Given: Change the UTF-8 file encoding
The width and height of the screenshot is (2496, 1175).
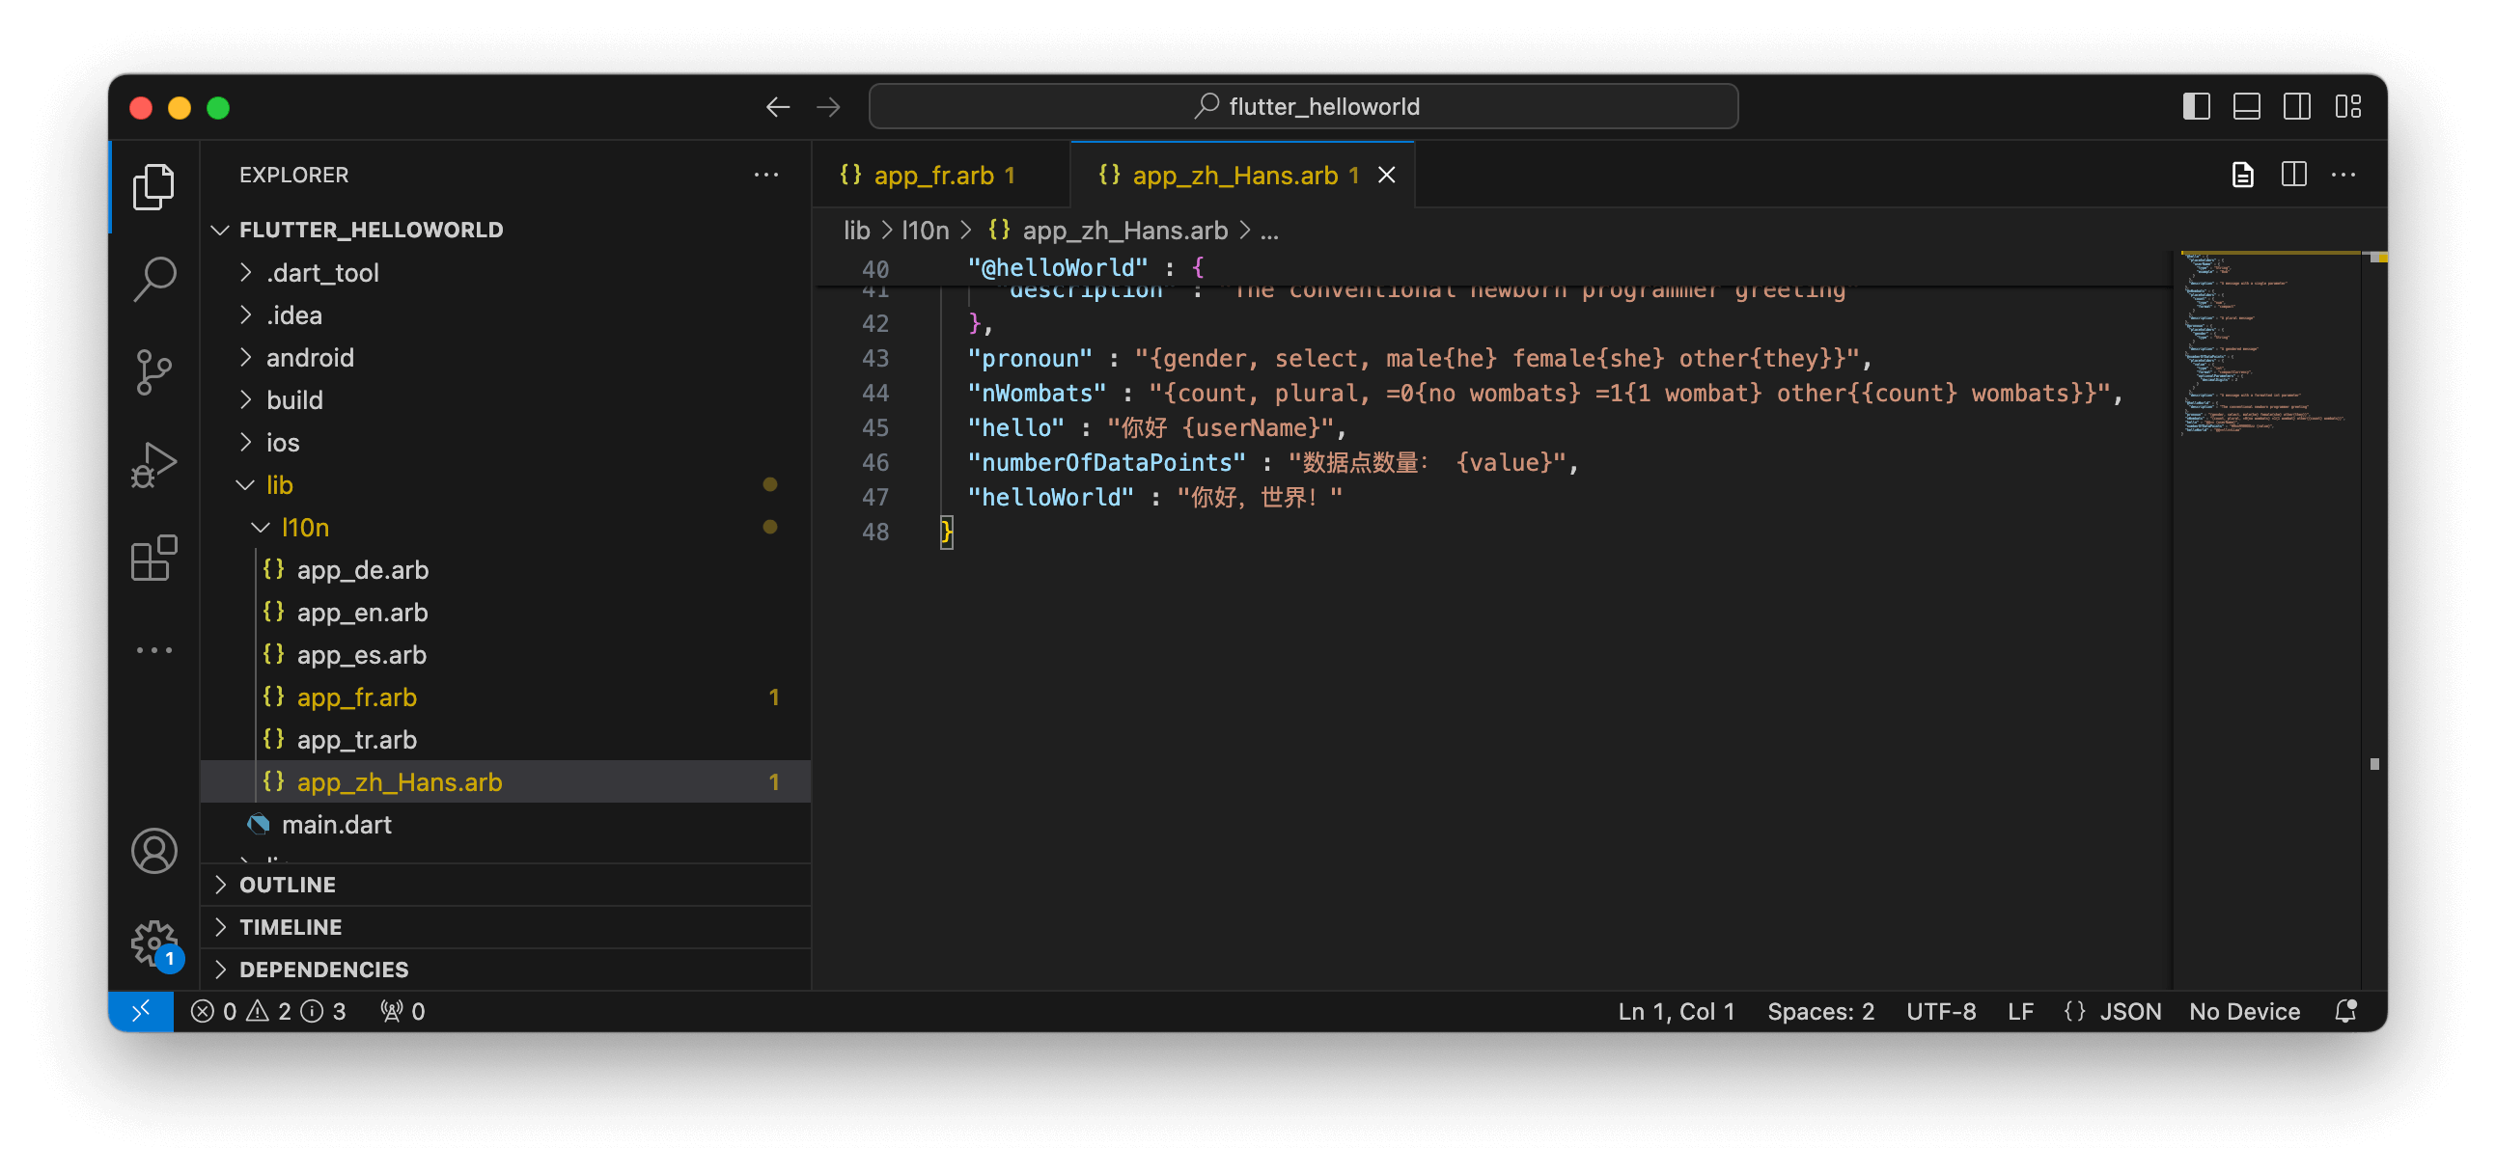Looking at the screenshot, I should pos(1941,1010).
